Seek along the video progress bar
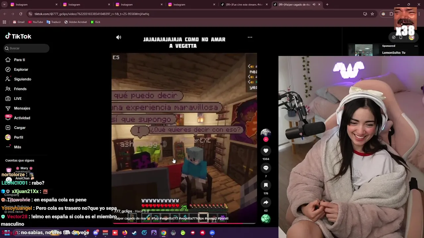This screenshot has width=424, height=238. pos(184,223)
